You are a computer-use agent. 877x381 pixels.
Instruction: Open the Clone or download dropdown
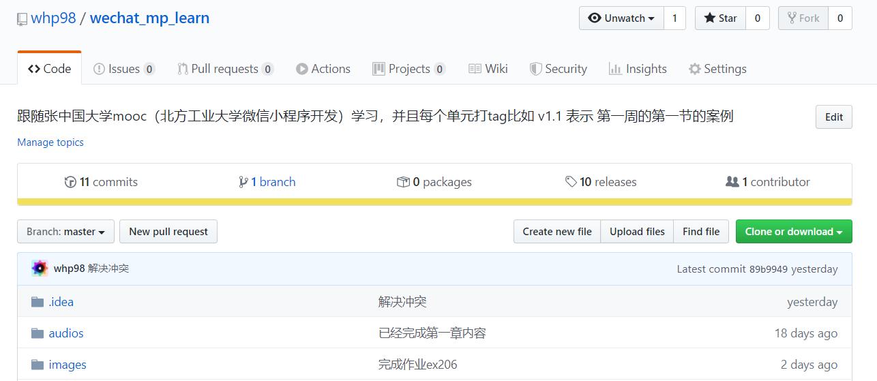(x=794, y=232)
